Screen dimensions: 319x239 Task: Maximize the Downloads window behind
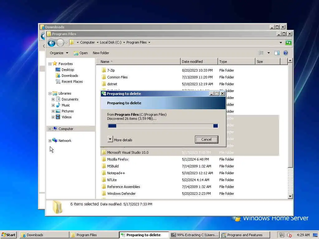277,27
